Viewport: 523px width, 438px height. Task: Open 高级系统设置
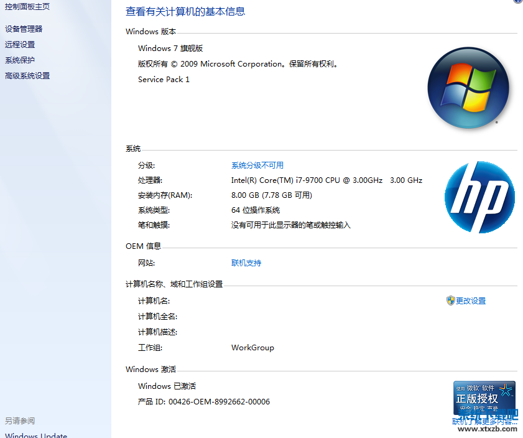click(27, 76)
